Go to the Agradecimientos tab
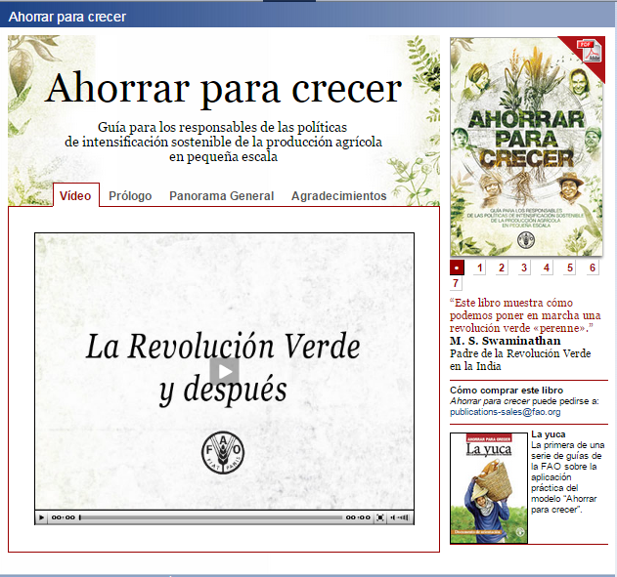 (x=338, y=195)
